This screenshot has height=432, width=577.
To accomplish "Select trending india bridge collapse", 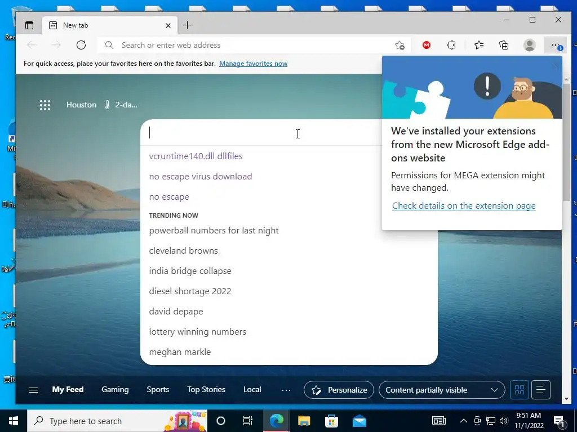I will [190, 271].
